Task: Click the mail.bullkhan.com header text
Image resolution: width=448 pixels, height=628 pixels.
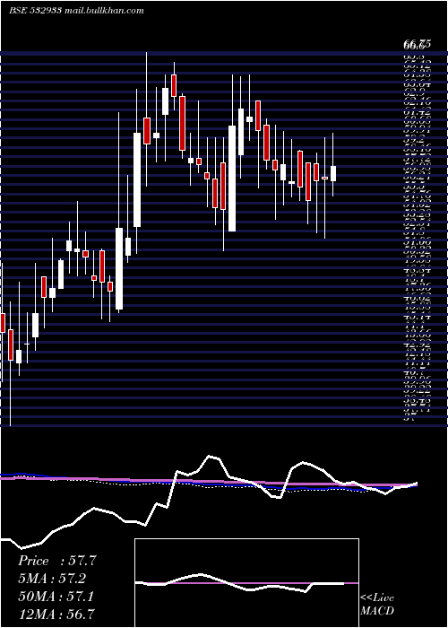Action: 104,11
